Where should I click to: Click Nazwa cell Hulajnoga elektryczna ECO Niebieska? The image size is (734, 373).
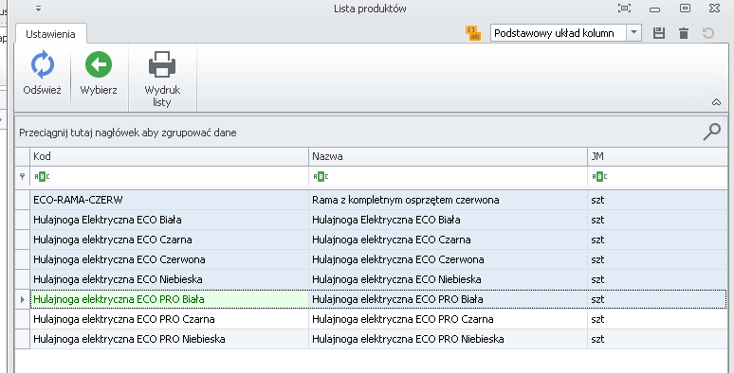click(x=448, y=279)
